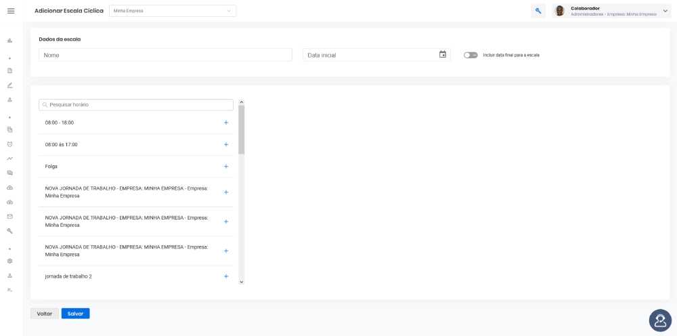Open the alarm clock icon in sidebar
The image size is (677, 336).
10,144
